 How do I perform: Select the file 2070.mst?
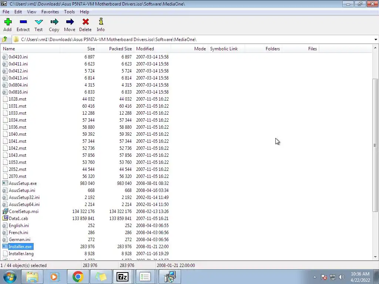coord(17,176)
